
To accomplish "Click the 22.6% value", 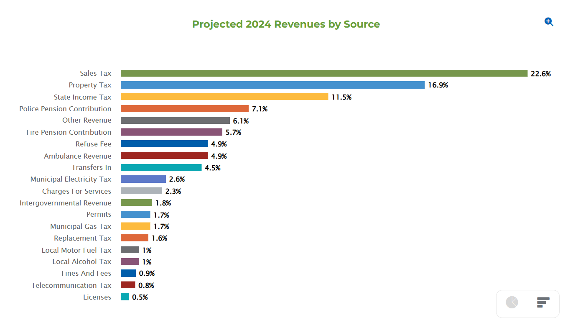I will [x=541, y=74].
